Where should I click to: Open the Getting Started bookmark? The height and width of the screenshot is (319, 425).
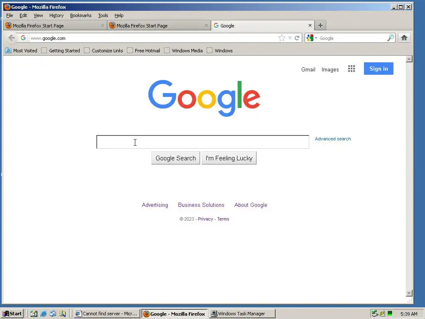click(61, 50)
